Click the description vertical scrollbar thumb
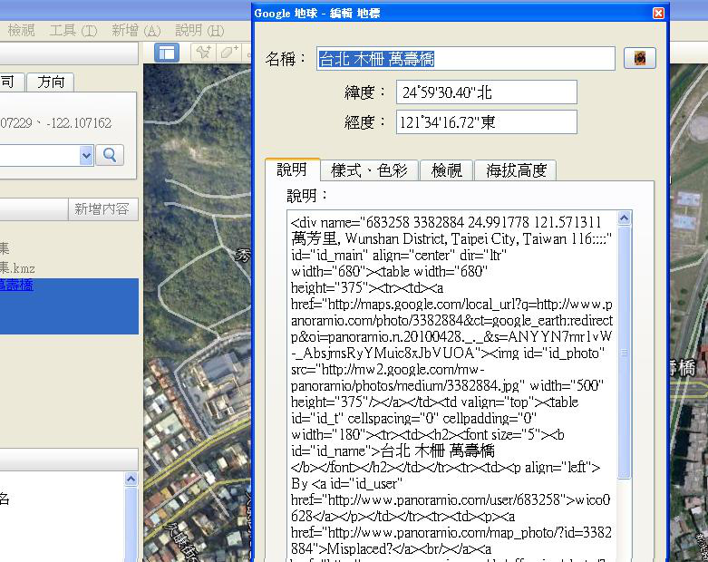Screen dimensions: 708x562 [x=624, y=352]
